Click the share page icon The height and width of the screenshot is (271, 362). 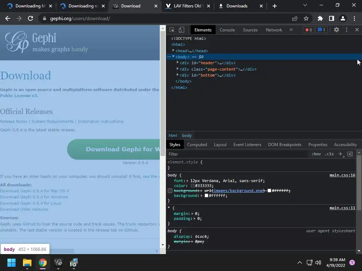295,18
